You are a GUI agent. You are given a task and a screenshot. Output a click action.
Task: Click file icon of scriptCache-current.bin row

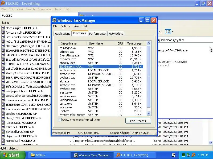click(3, 96)
